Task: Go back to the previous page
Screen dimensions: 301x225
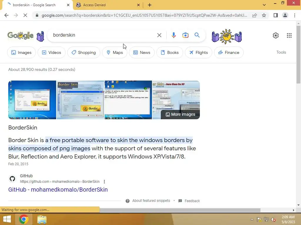Action: (6, 15)
